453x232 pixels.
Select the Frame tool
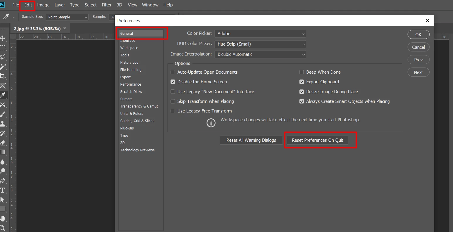click(3, 86)
